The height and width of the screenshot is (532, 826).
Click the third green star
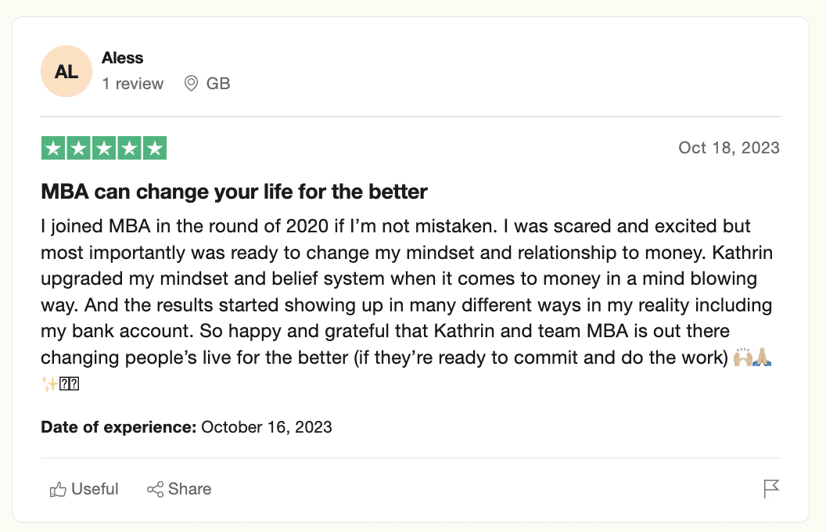pyautogui.click(x=104, y=148)
